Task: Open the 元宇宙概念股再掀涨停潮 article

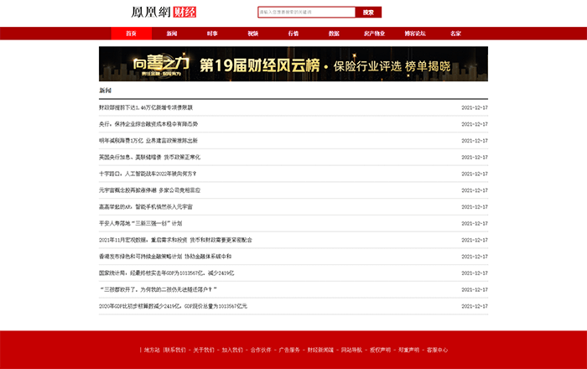Action: [x=149, y=190]
